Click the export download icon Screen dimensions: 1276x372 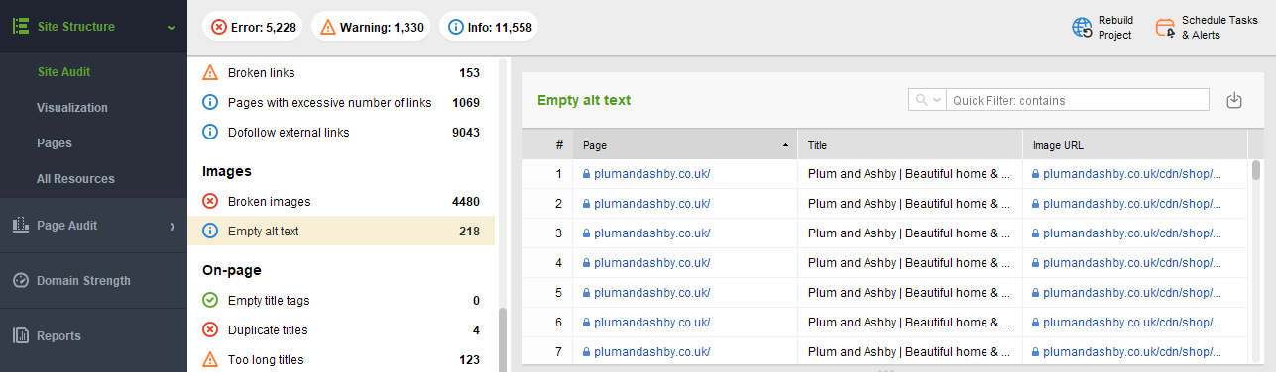tap(1234, 100)
